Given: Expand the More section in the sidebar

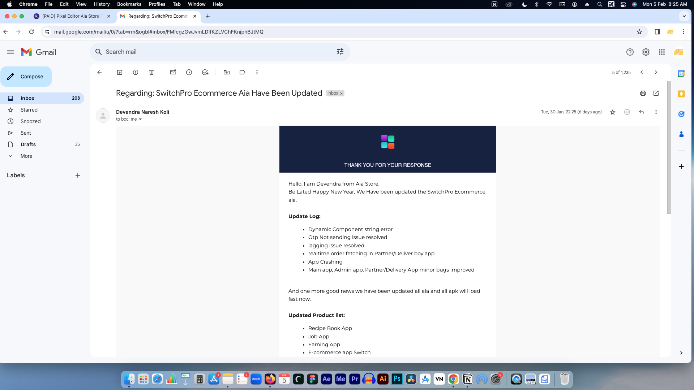Looking at the screenshot, I should 26,156.
